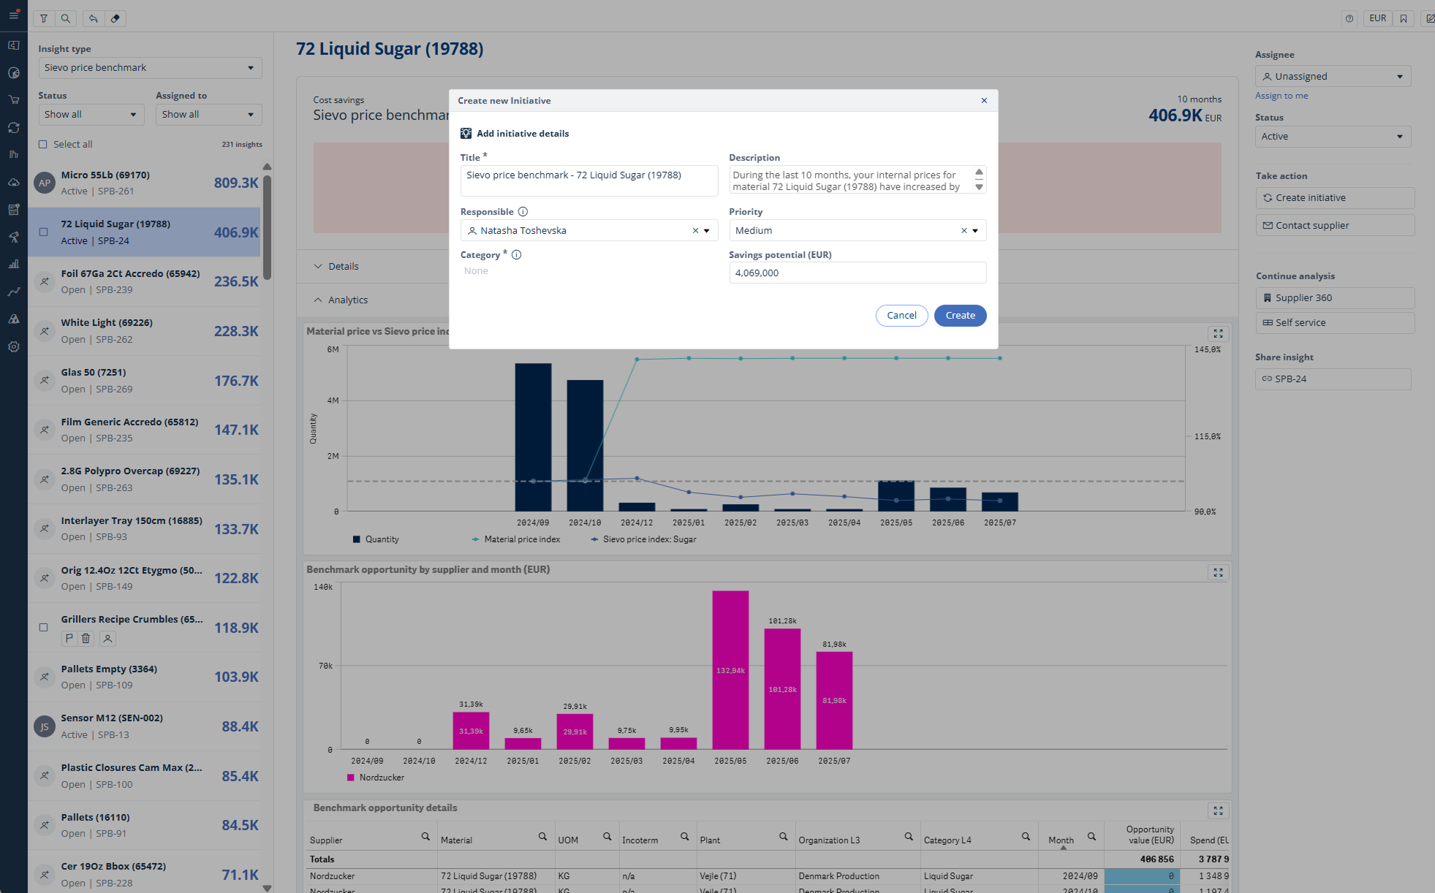Screen dimensions: 1435x893
Task: Open the bookmark icon near EUR
Action: 1404,18
